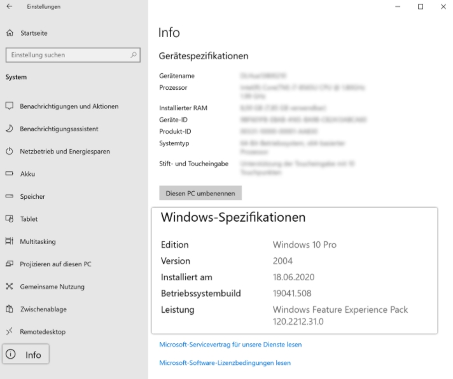Viewport: 453px width, 379px height.
Task: Click the Remotedesktop icon
Action: coord(10,331)
